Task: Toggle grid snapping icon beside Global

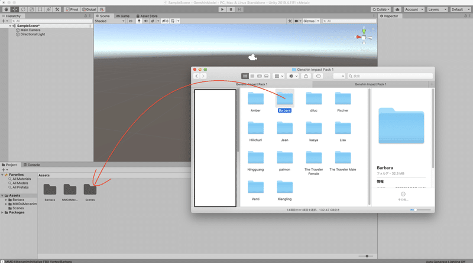Action: [102, 9]
